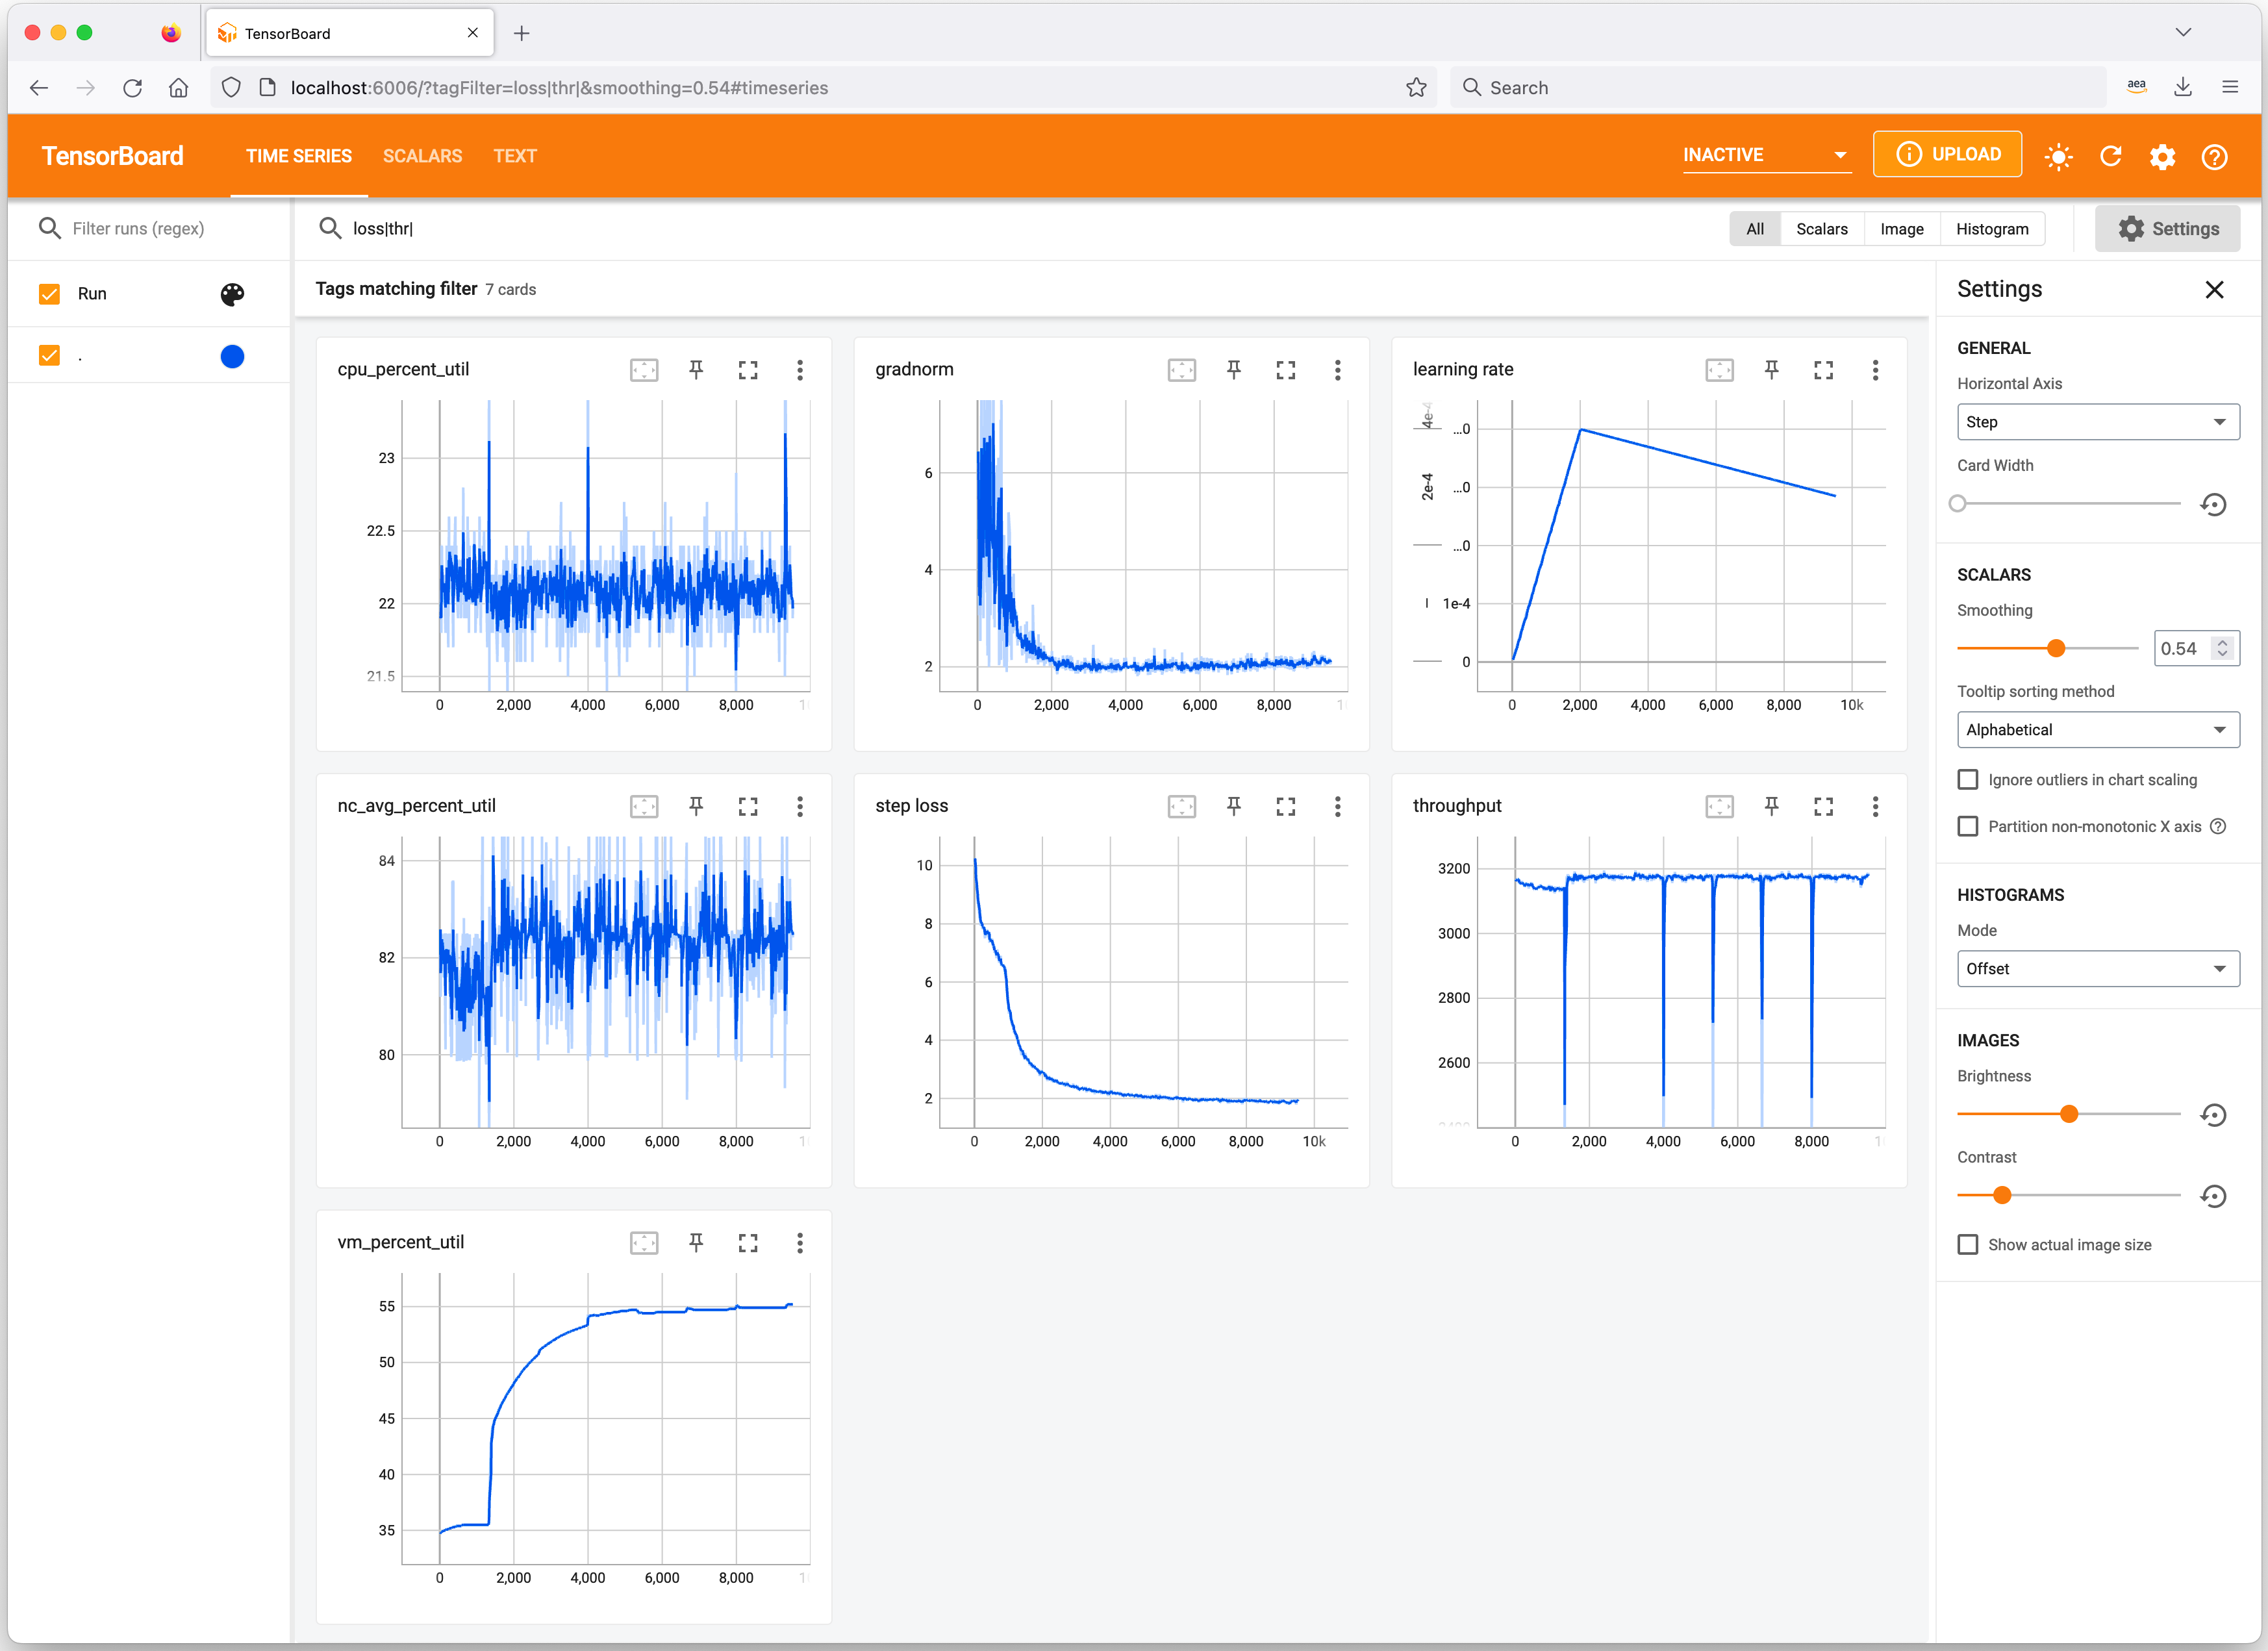Open the step loss card options menu
This screenshot has height=1651, width=2268.
[x=1338, y=806]
